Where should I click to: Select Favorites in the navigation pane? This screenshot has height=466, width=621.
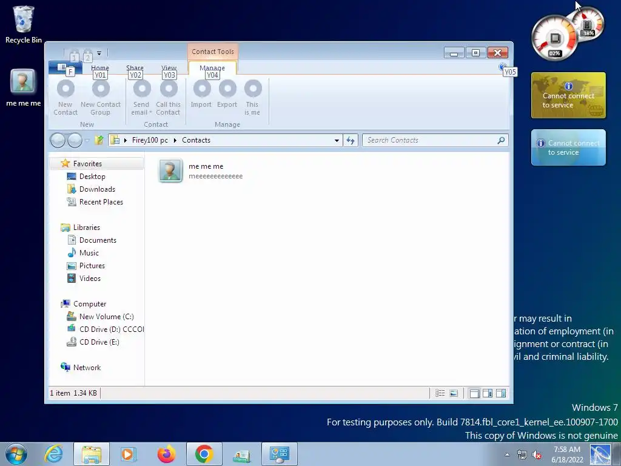(x=87, y=163)
